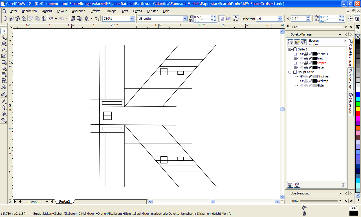
Task: Collapse the Seite 1 tree node
Action: click(x=290, y=49)
